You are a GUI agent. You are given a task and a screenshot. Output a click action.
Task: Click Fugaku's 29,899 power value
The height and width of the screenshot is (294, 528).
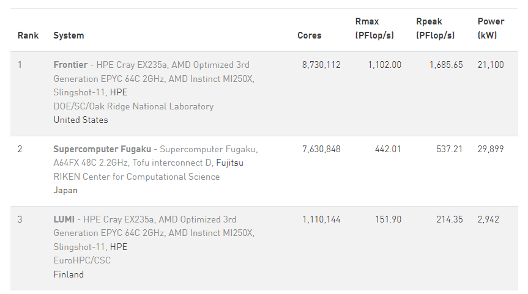[491, 149]
